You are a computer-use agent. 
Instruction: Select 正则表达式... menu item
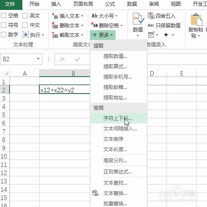[x=118, y=172]
